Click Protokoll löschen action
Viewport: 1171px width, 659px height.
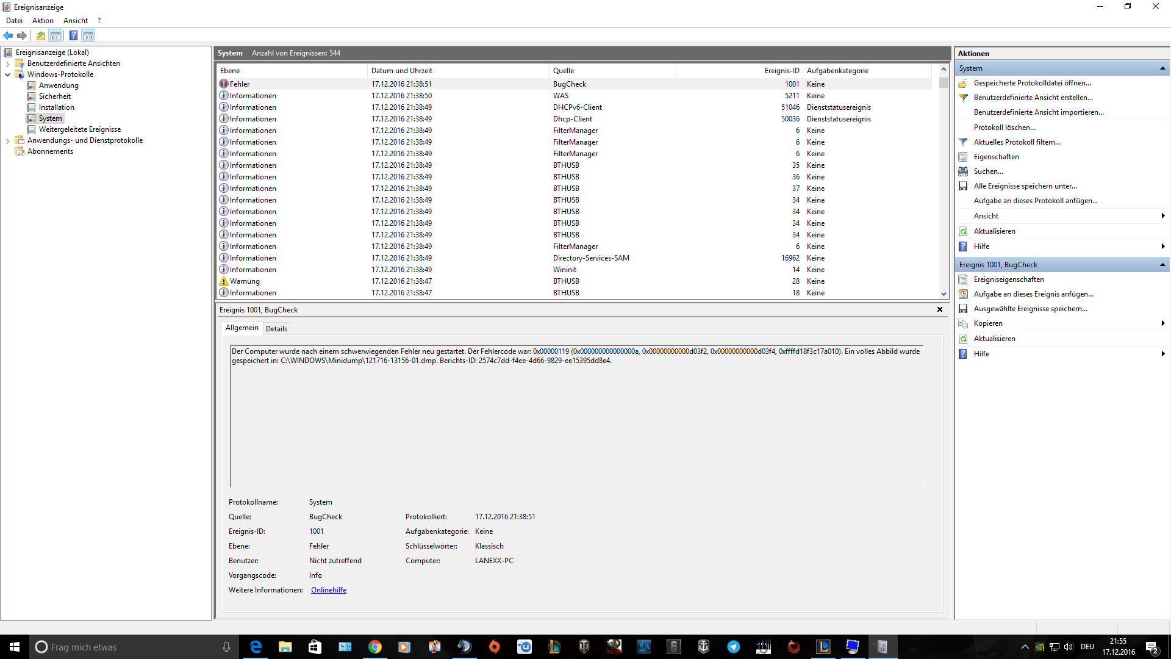(1004, 128)
